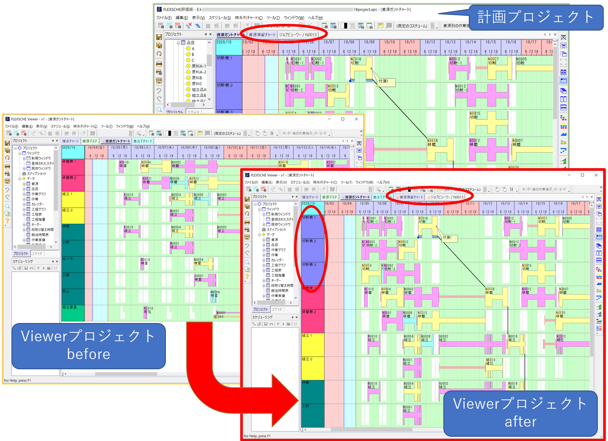Toggle the pin on the after Viewer's プロジェクト panel
The image size is (608, 441).
(x=292, y=197)
